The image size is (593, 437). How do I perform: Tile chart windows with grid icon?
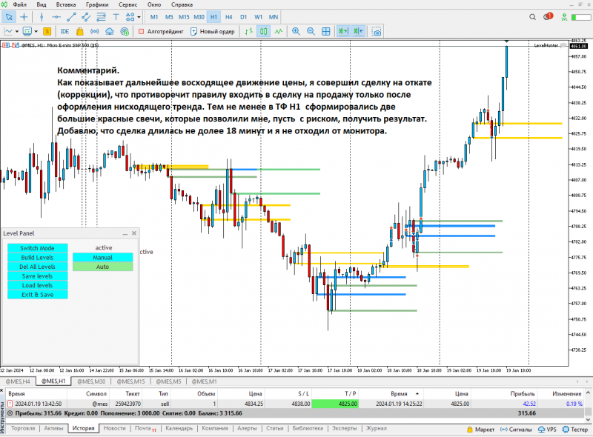click(325, 31)
